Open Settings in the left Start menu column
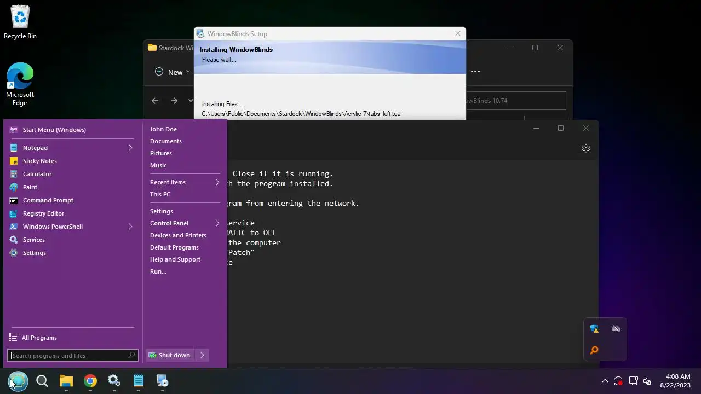The width and height of the screenshot is (701, 394). 71,253
